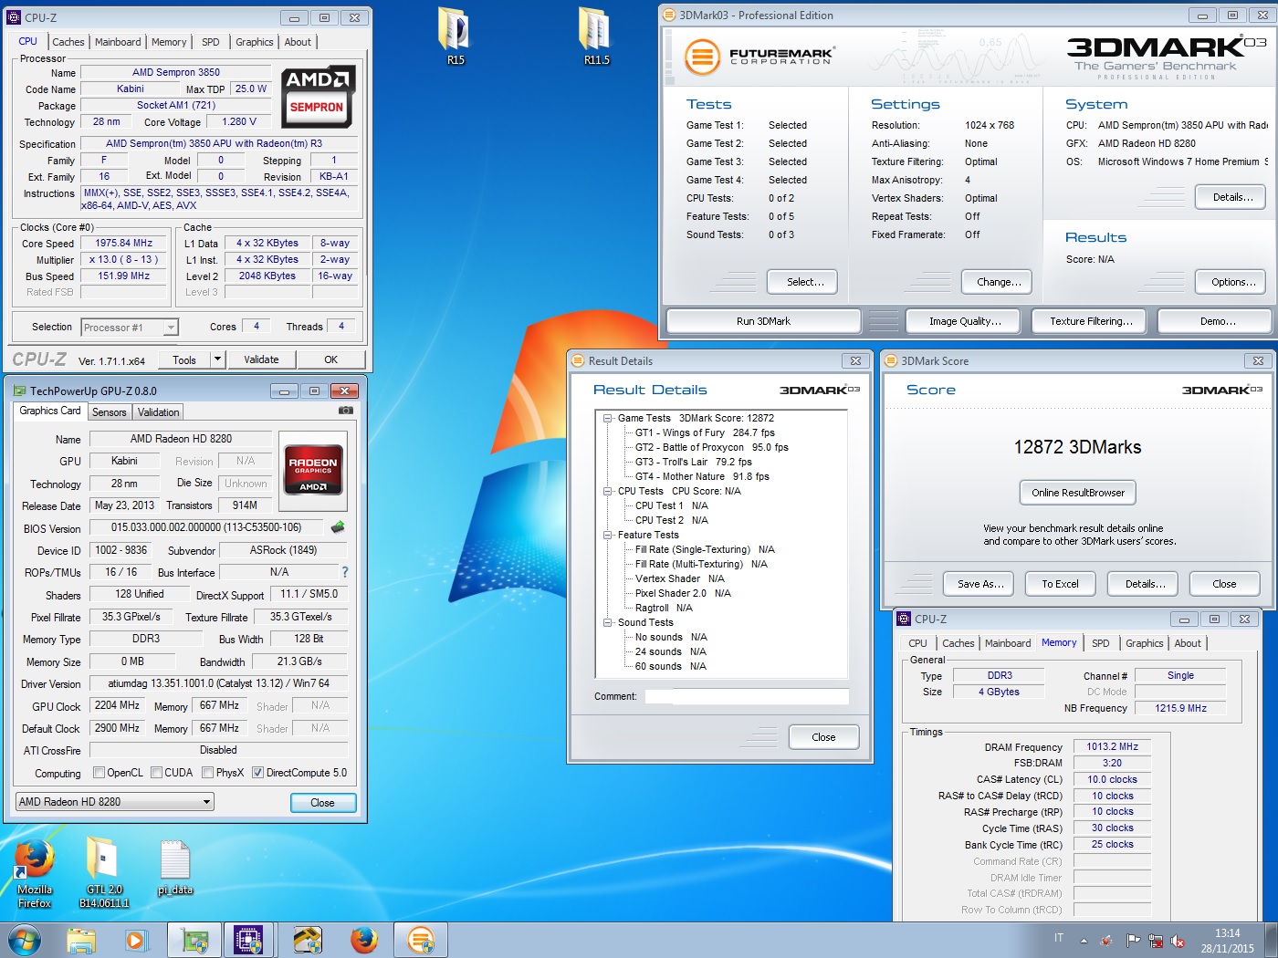The image size is (1278, 958).
Task: Show hidden tray icons arrow
Action: coord(1084,941)
